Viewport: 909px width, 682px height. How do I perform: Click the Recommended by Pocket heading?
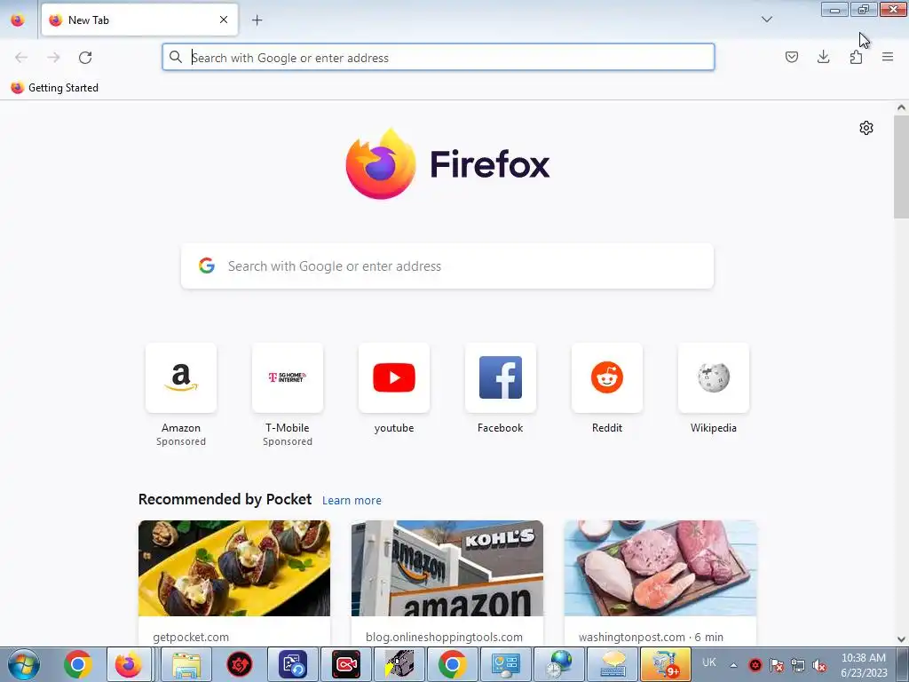point(225,499)
